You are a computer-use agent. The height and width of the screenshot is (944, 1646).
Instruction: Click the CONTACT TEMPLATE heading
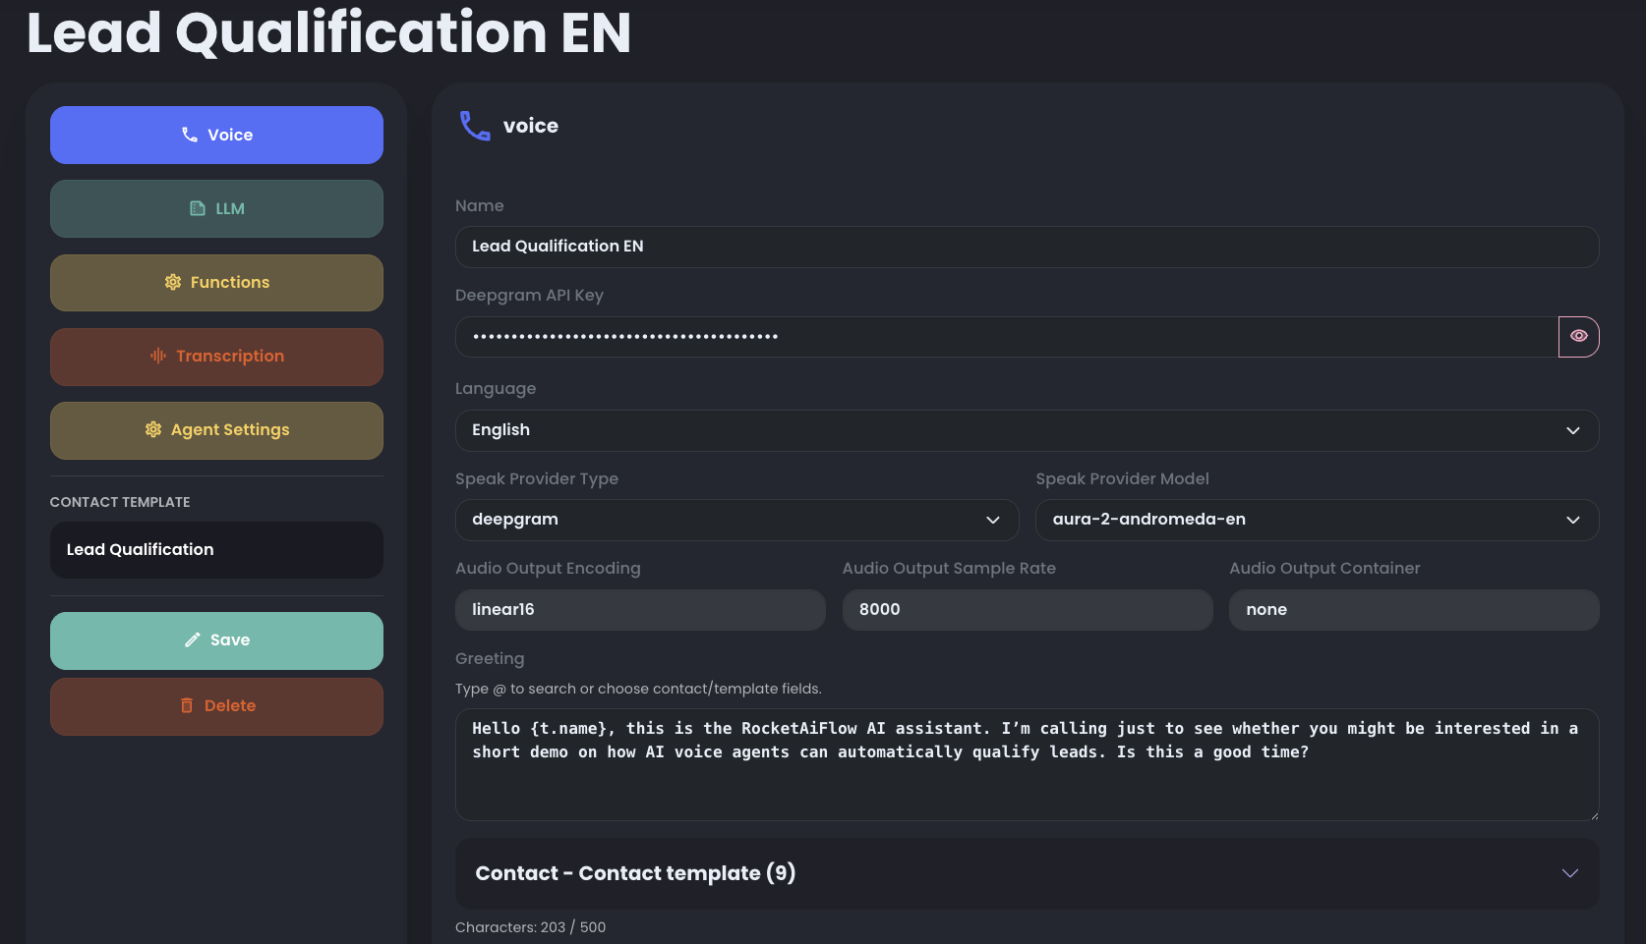120,502
